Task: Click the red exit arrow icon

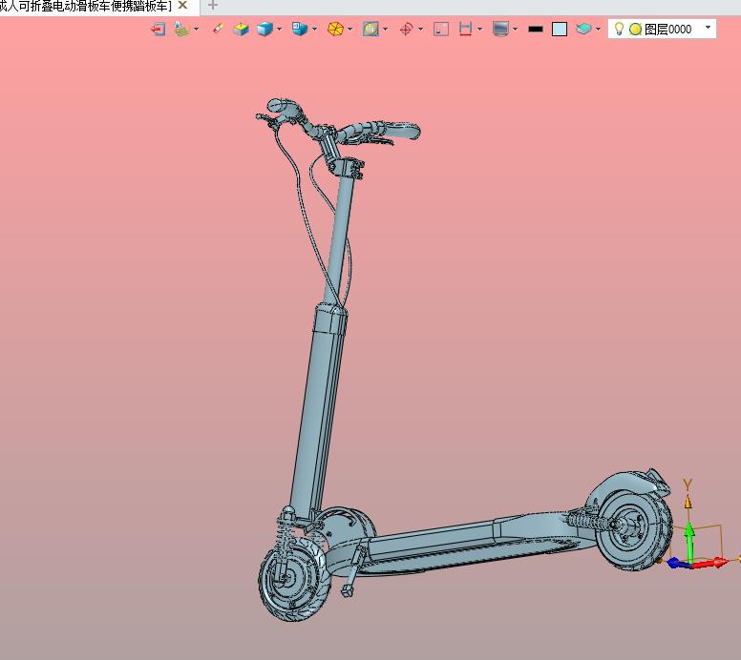Action: pos(159,30)
